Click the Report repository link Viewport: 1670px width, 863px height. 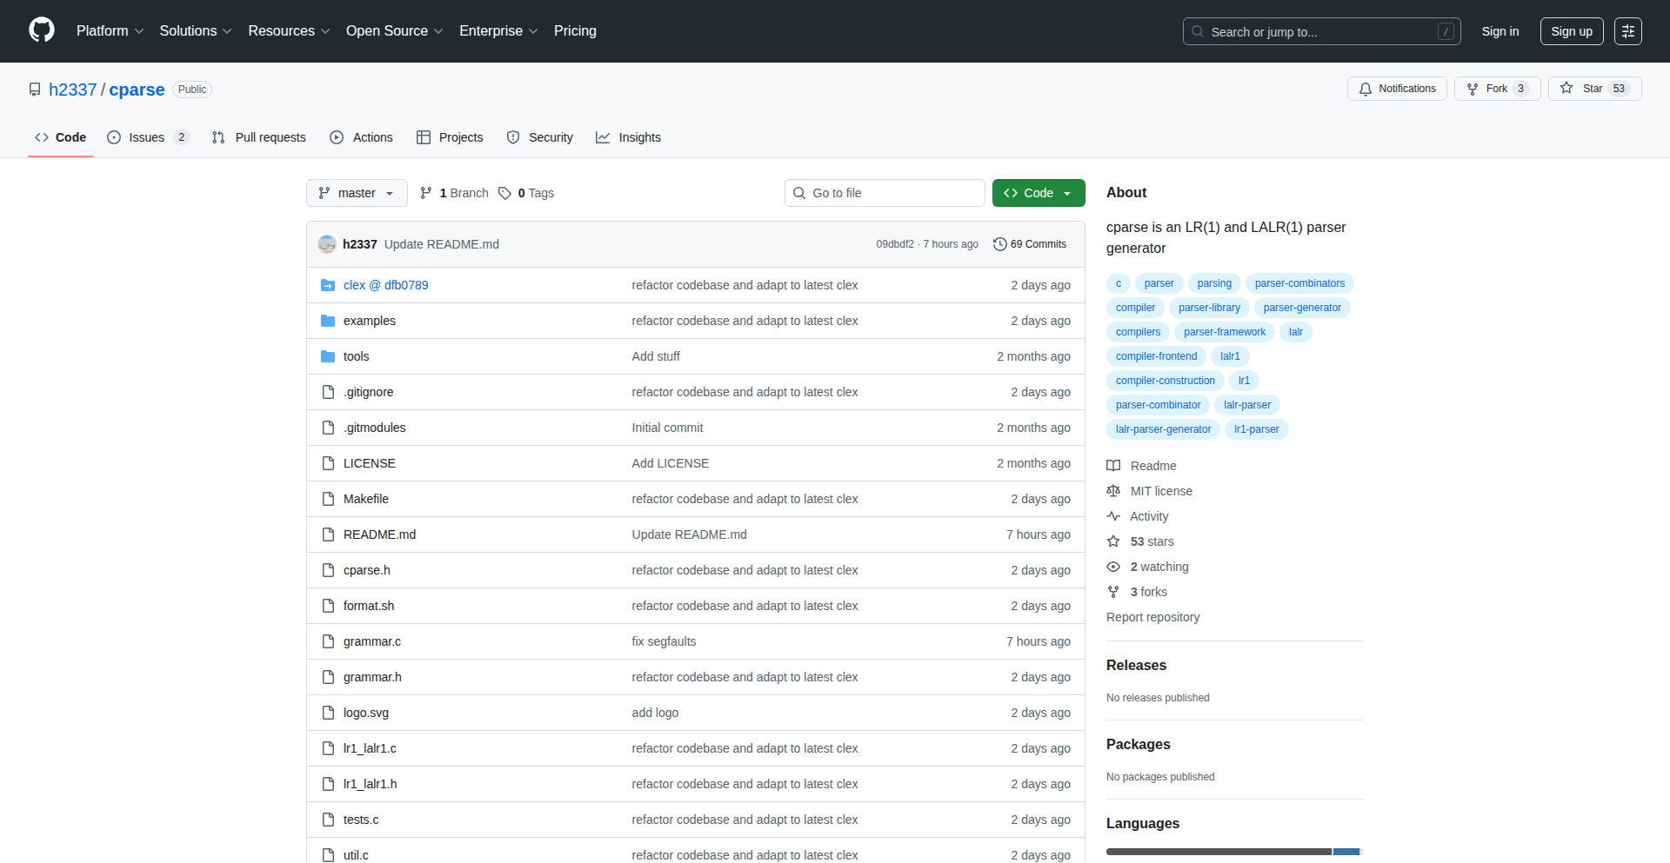tap(1152, 617)
